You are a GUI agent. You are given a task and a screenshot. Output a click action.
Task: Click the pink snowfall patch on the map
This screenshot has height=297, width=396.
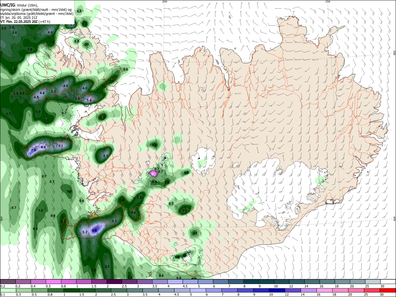pyautogui.click(x=153, y=173)
